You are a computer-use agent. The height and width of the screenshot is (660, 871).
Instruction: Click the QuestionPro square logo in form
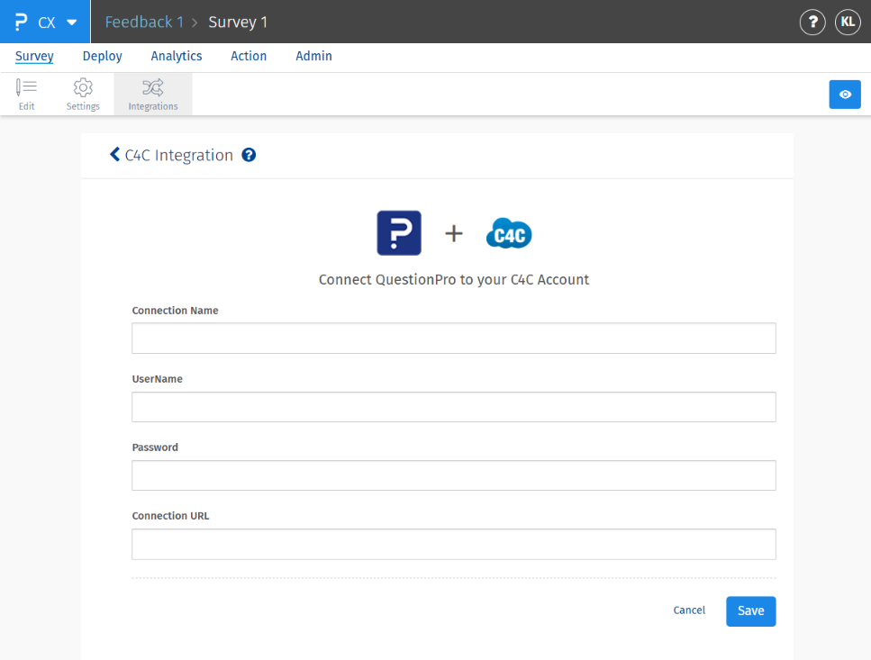click(x=399, y=233)
